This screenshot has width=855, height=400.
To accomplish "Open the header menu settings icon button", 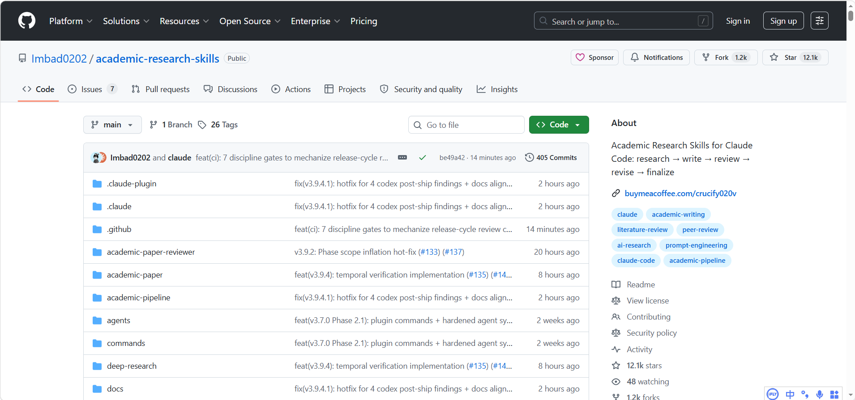I will click(x=819, y=21).
